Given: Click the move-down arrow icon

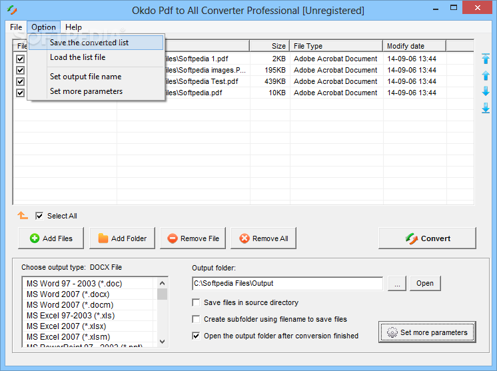Looking at the screenshot, I should (485, 91).
